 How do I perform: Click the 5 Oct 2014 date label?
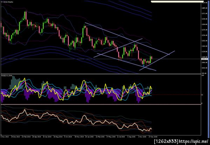click(68, 137)
